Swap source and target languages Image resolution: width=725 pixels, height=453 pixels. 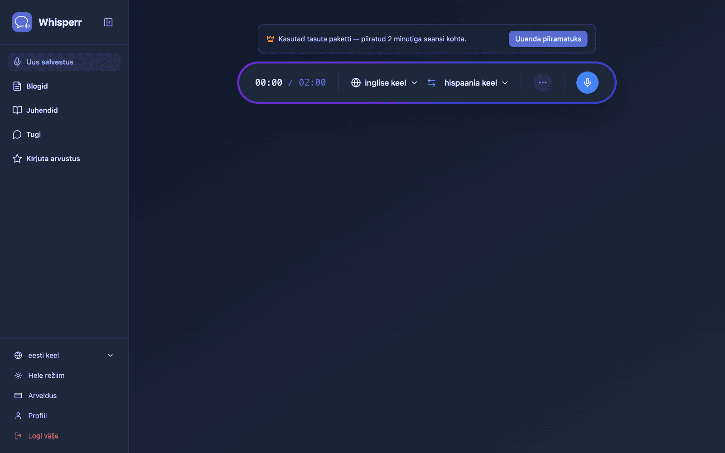pyautogui.click(x=431, y=82)
